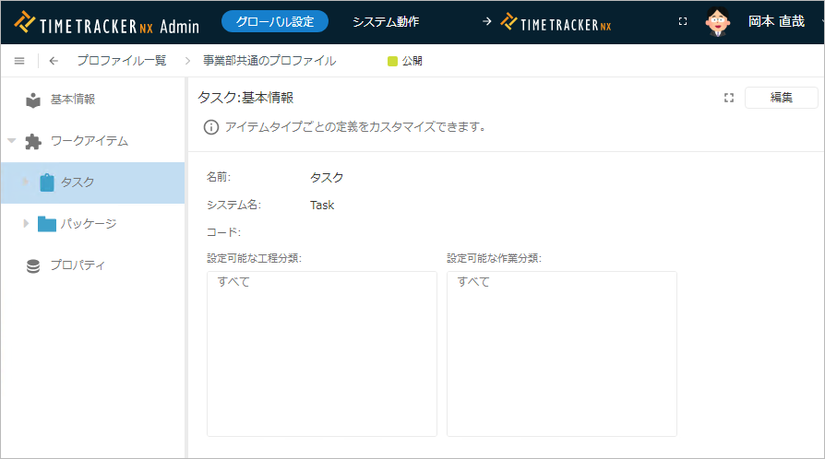
Task: Open the システム動作 tab
Action: pos(385,21)
